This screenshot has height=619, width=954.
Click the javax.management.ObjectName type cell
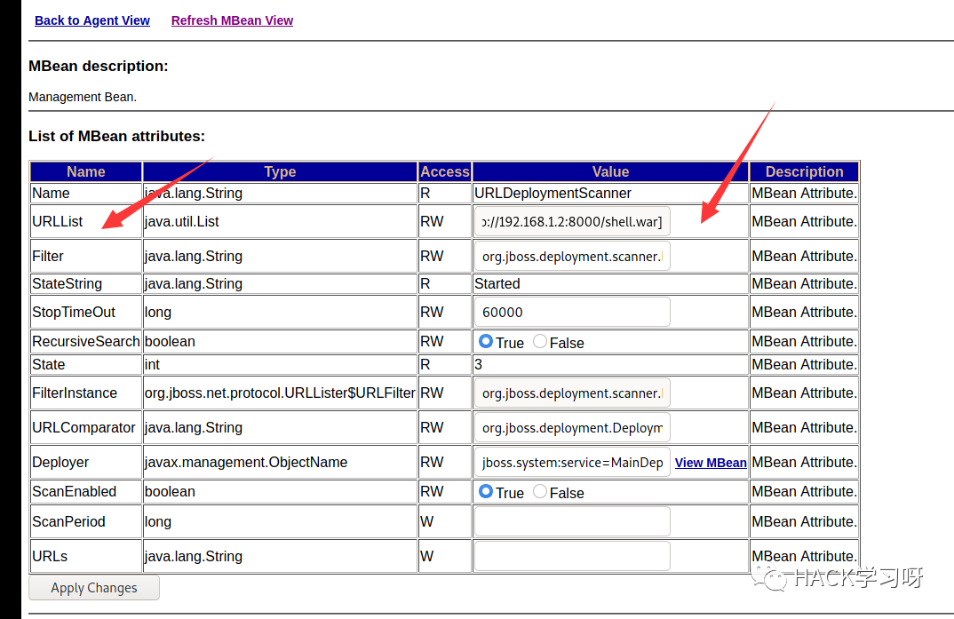280,462
